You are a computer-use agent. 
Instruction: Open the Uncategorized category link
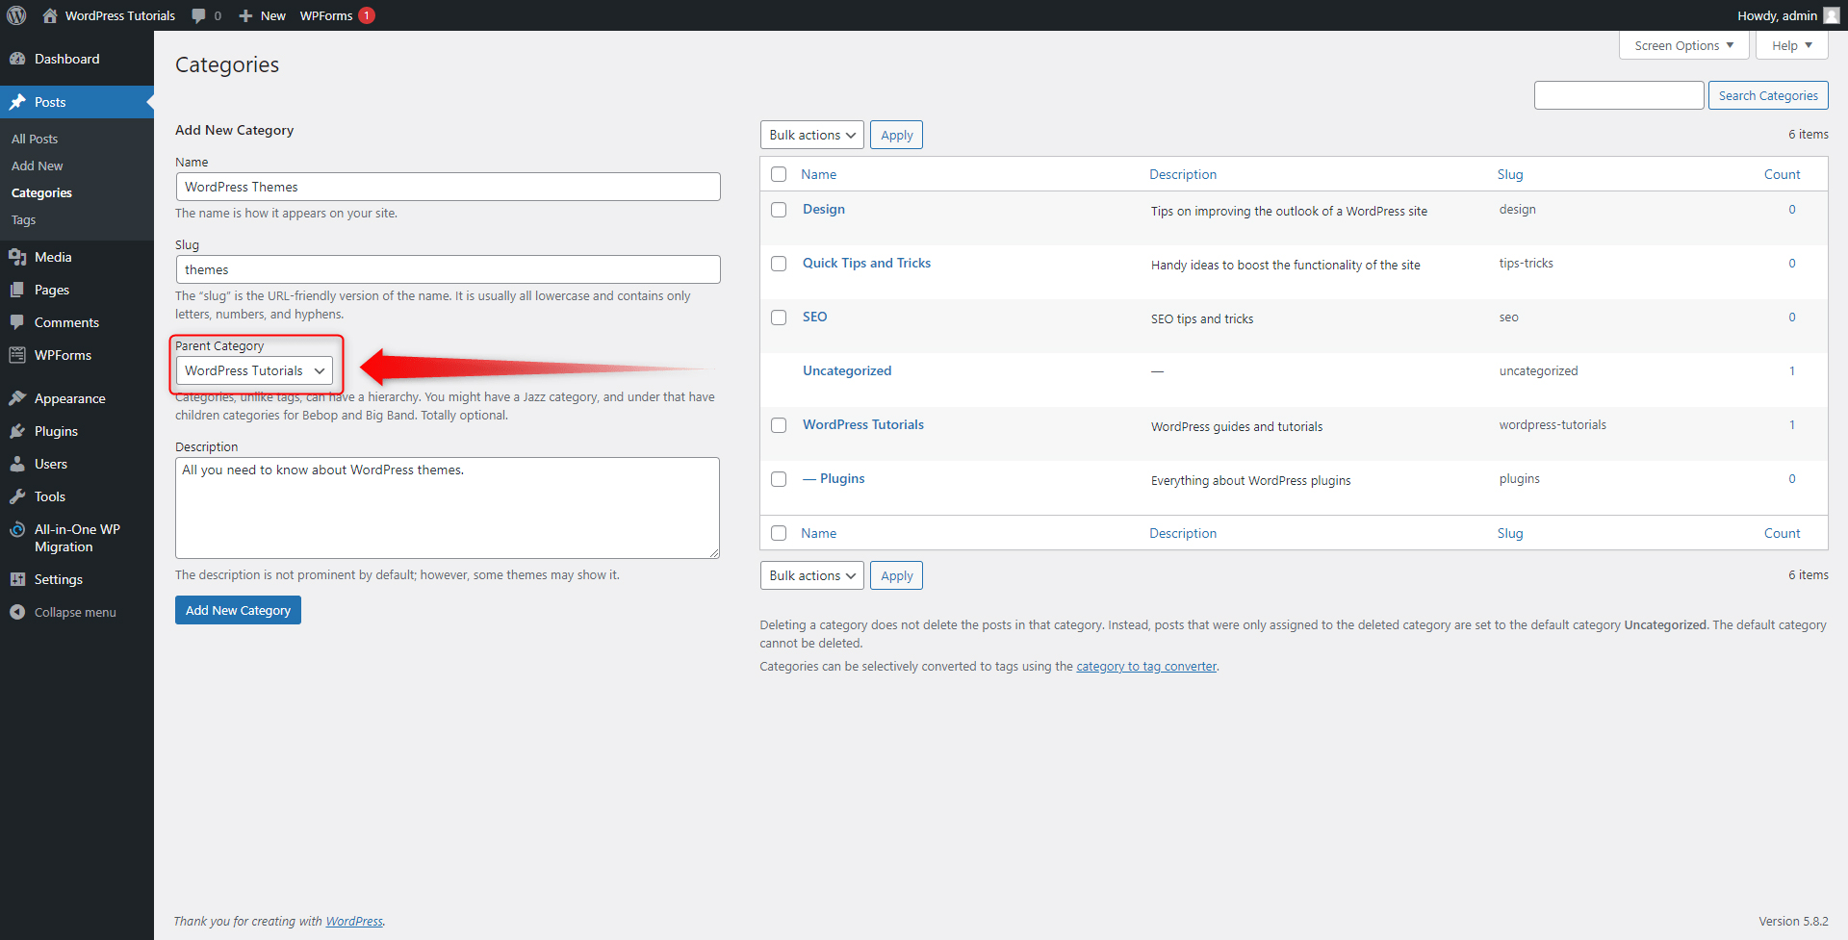pos(847,370)
